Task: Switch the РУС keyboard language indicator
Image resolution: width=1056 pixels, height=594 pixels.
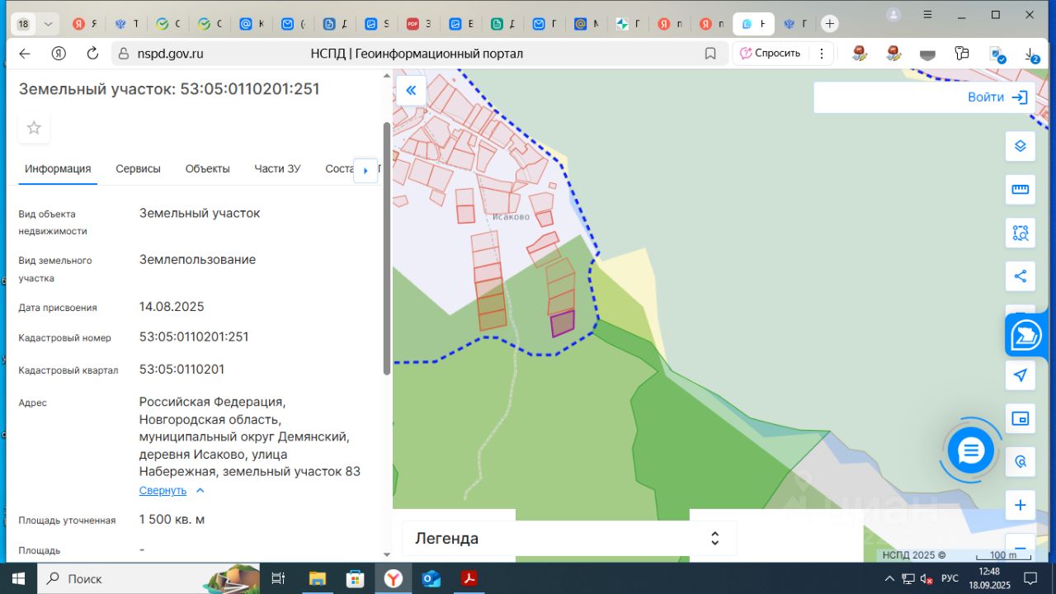Action: click(950, 578)
